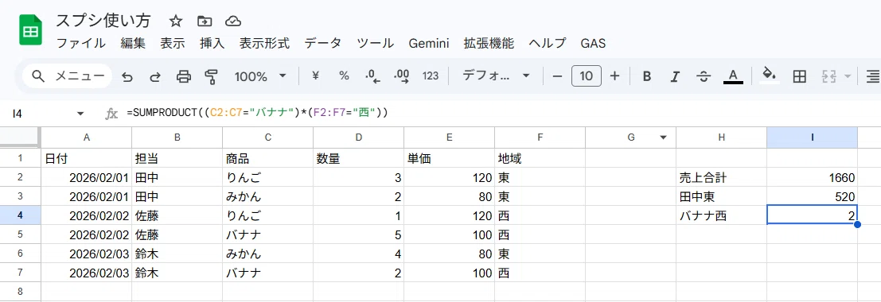Viewport: 881px width, 302px height.
Task: Toggle strikethrough formatting
Action: [x=704, y=76]
